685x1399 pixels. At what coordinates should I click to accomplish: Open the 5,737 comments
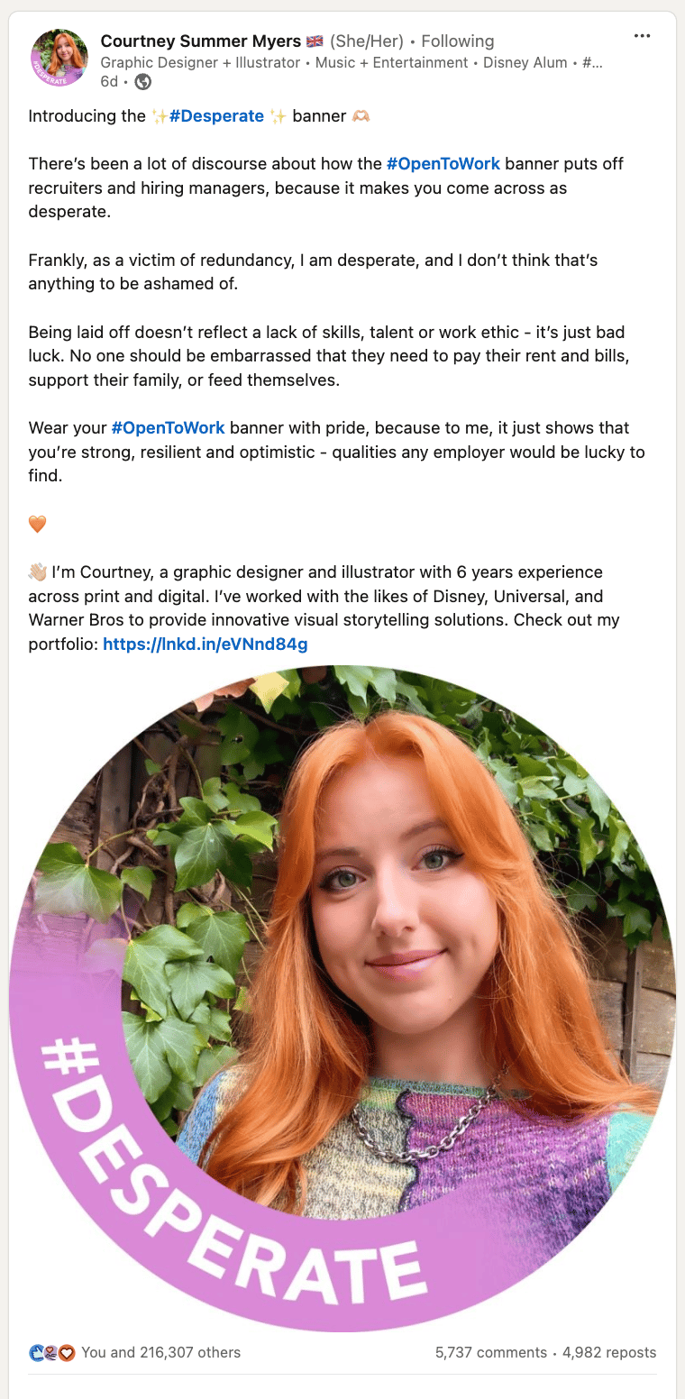[x=491, y=1352]
